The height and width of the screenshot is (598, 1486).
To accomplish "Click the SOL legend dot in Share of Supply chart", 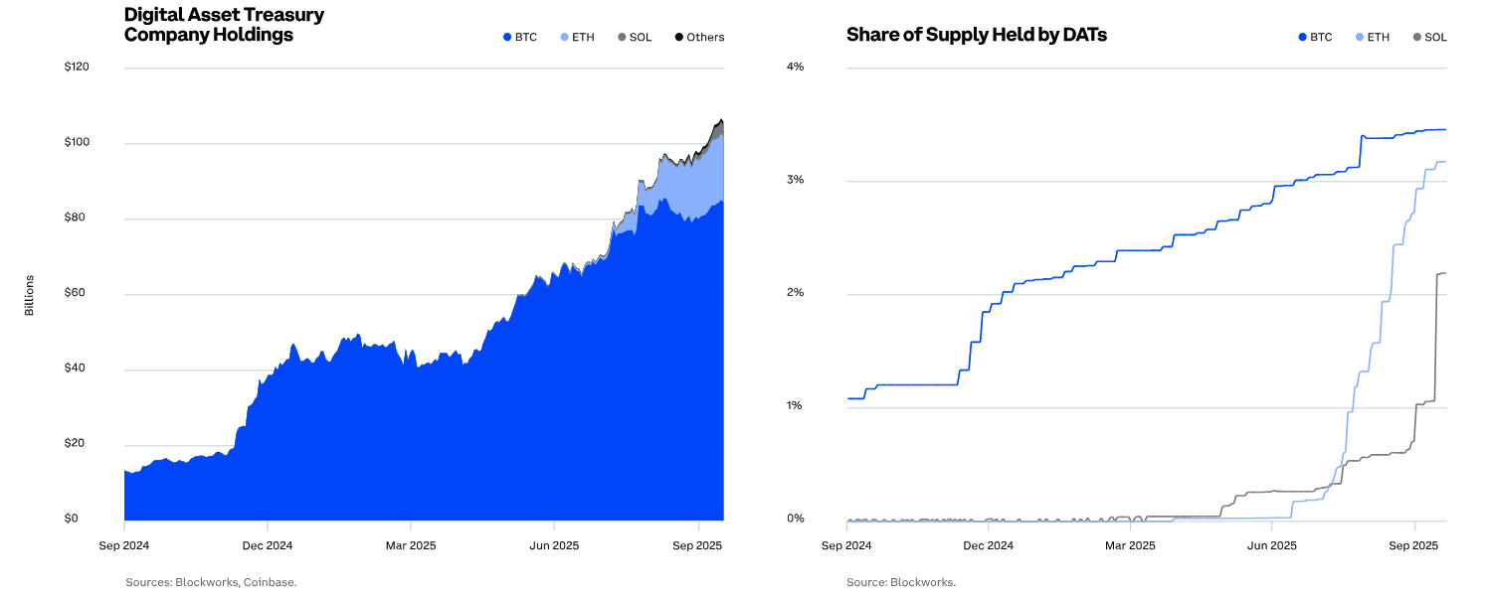I will click(x=1416, y=38).
